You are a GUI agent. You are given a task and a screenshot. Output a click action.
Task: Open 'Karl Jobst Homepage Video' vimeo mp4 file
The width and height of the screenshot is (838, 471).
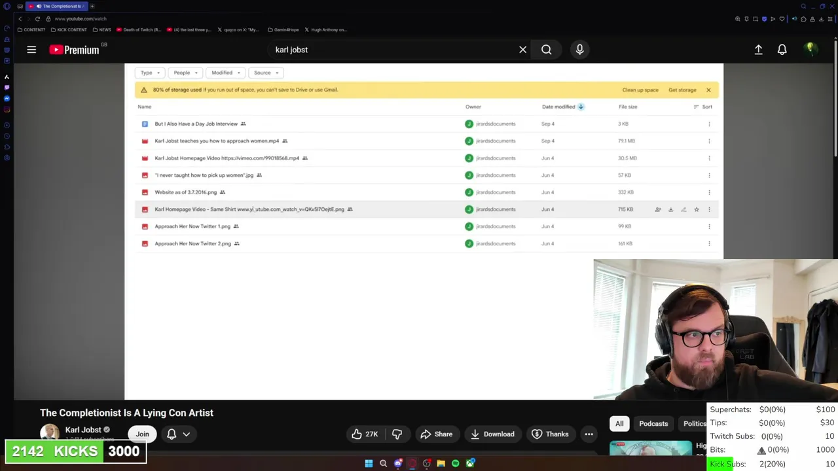click(x=227, y=158)
